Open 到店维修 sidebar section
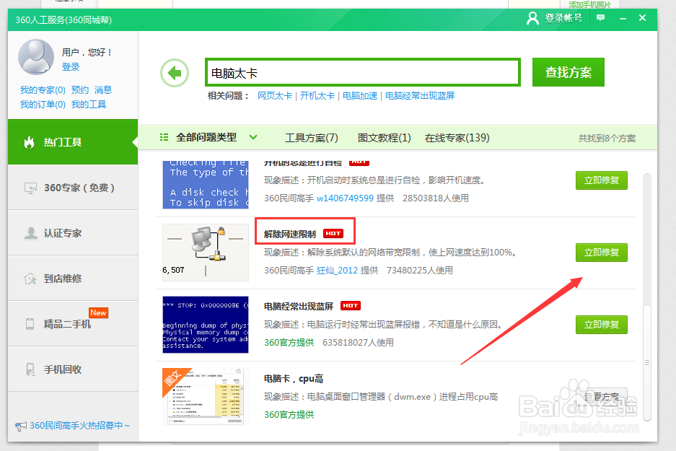This screenshot has height=451, width=676. point(73,279)
